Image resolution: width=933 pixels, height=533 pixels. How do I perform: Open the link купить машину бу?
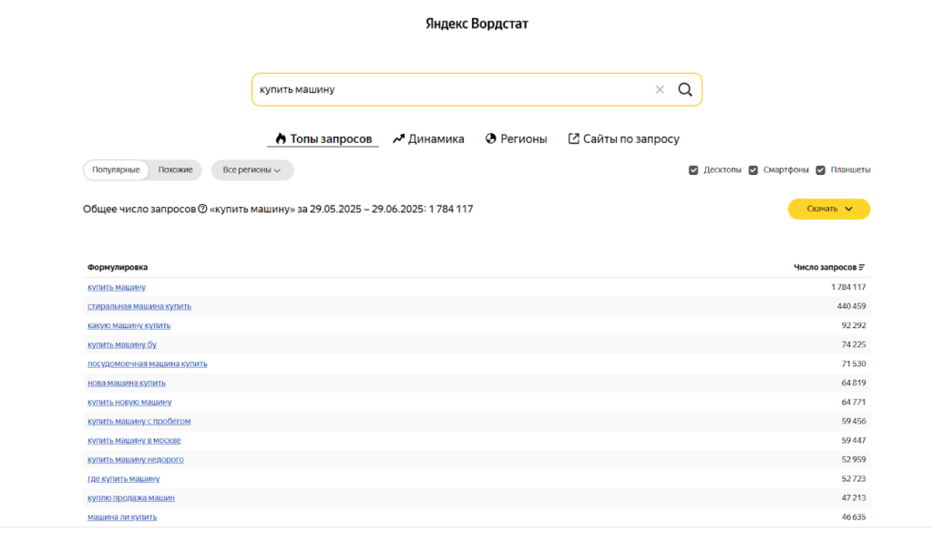[x=122, y=344]
